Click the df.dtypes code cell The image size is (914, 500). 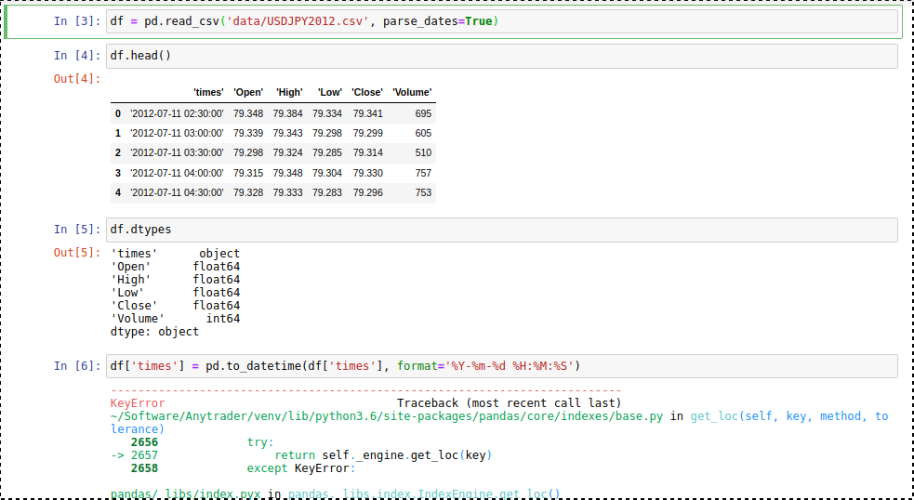point(502,230)
